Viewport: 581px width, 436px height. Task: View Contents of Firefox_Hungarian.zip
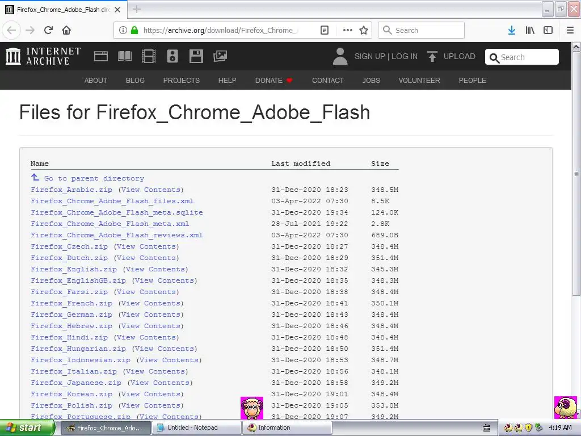(x=165, y=349)
